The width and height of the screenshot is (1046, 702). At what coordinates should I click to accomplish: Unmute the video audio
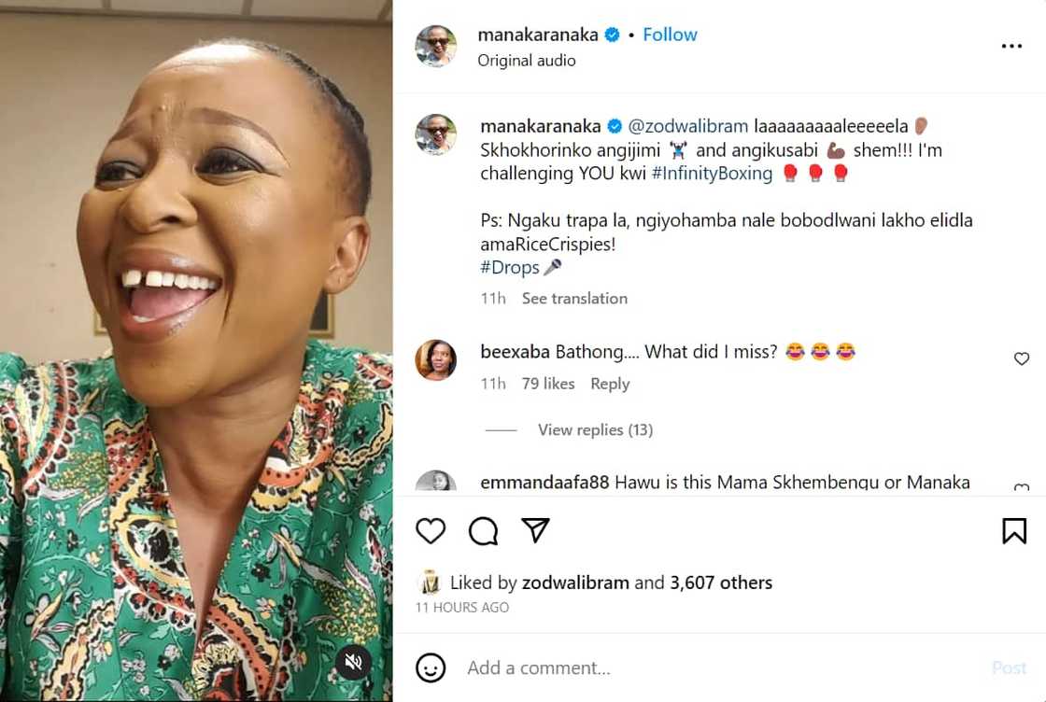click(354, 663)
